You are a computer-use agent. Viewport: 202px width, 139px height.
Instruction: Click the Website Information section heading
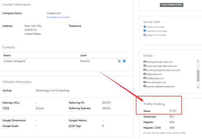pos(17,82)
